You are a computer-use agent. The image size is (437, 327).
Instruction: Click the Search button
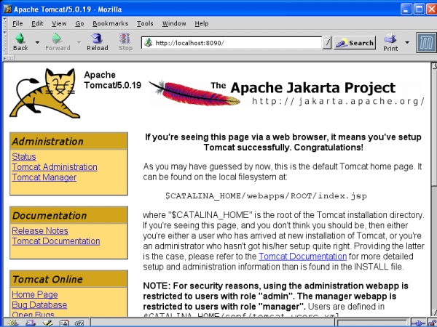355,43
